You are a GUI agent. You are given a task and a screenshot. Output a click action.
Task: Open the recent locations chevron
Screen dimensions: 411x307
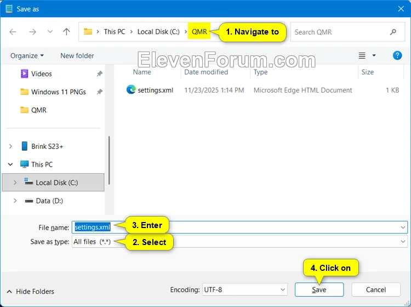(50, 32)
